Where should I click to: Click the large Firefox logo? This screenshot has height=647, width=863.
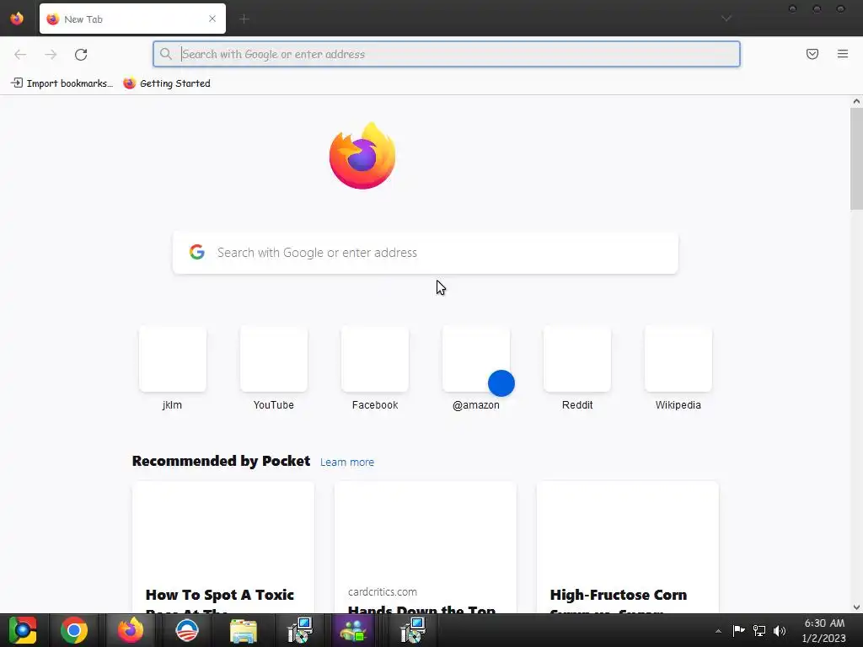coord(362,156)
